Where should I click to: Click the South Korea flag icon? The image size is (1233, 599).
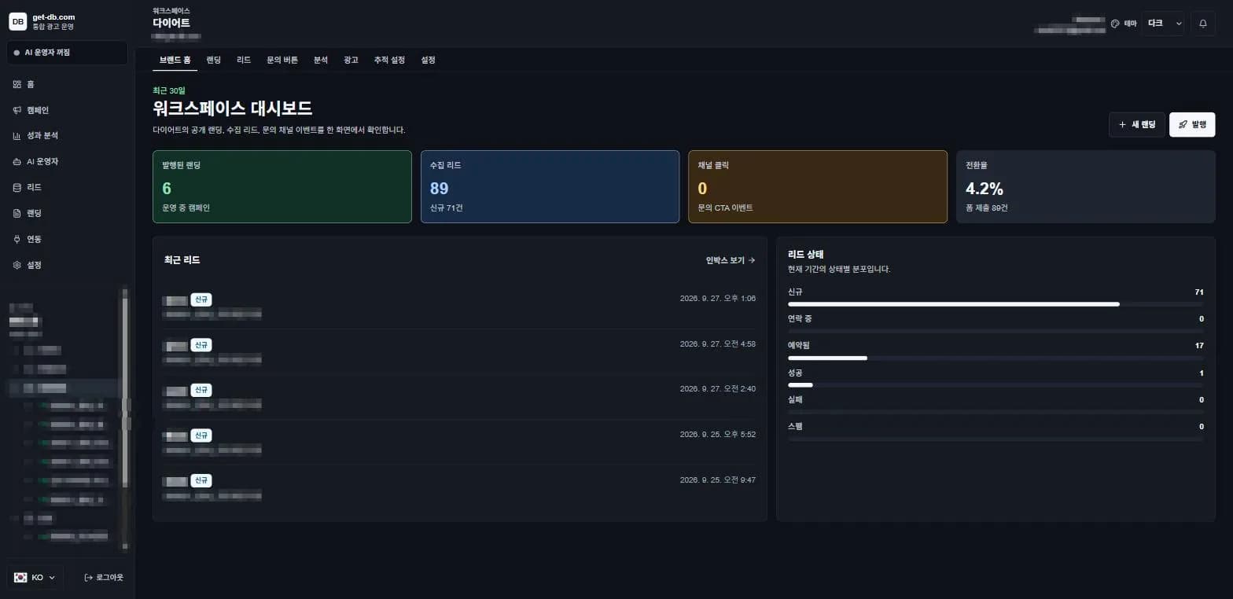click(x=20, y=577)
